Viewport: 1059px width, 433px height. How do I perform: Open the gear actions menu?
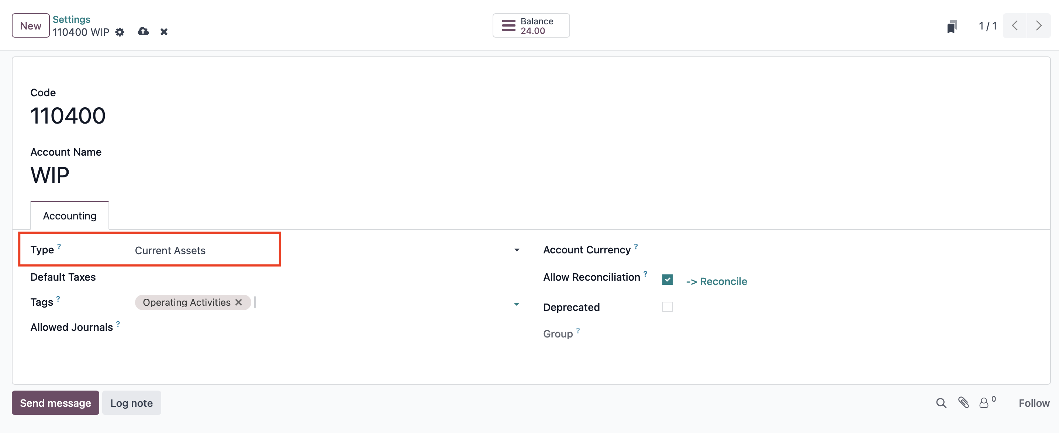point(120,32)
